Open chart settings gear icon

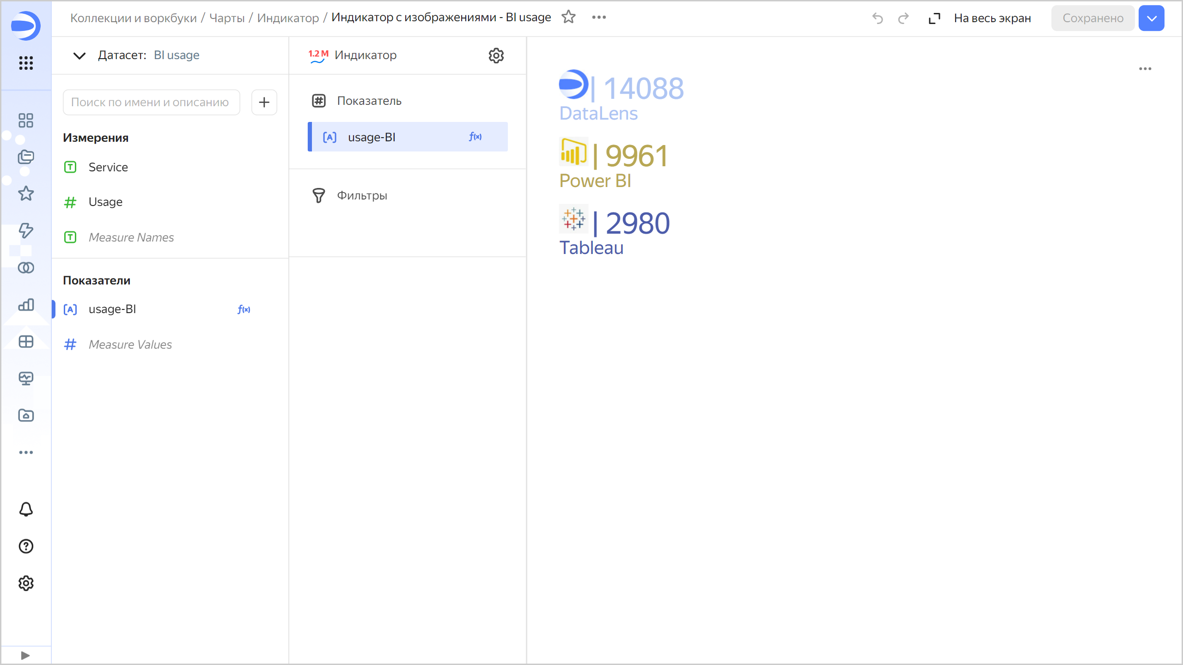[x=496, y=55]
